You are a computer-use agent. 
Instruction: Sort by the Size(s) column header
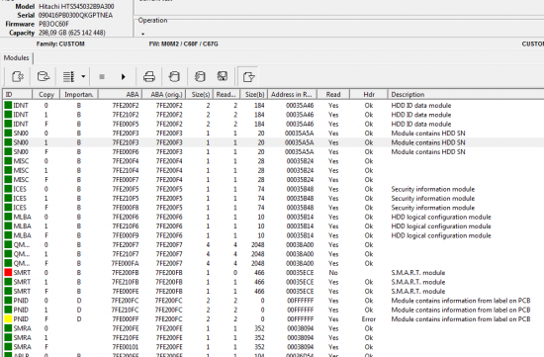[200, 94]
